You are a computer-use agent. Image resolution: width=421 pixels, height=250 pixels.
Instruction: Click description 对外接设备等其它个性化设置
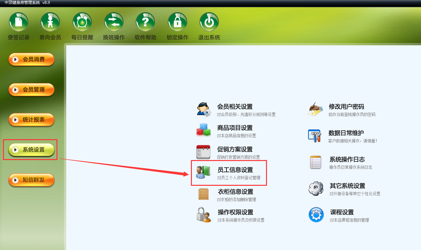(x=355, y=194)
